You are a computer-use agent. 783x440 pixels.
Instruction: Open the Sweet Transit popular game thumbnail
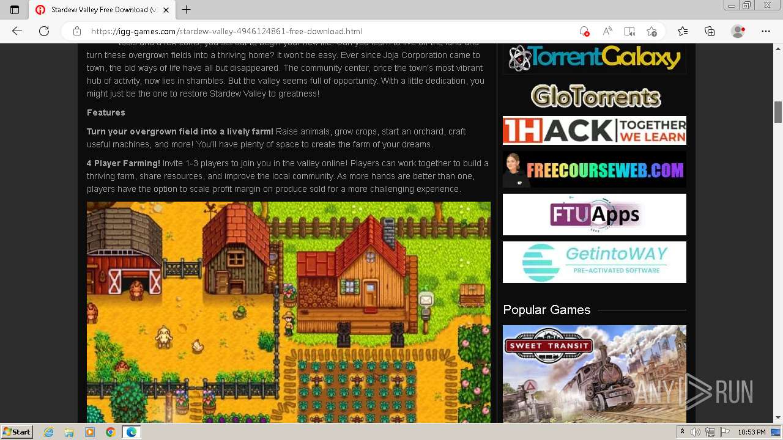[x=595, y=374]
